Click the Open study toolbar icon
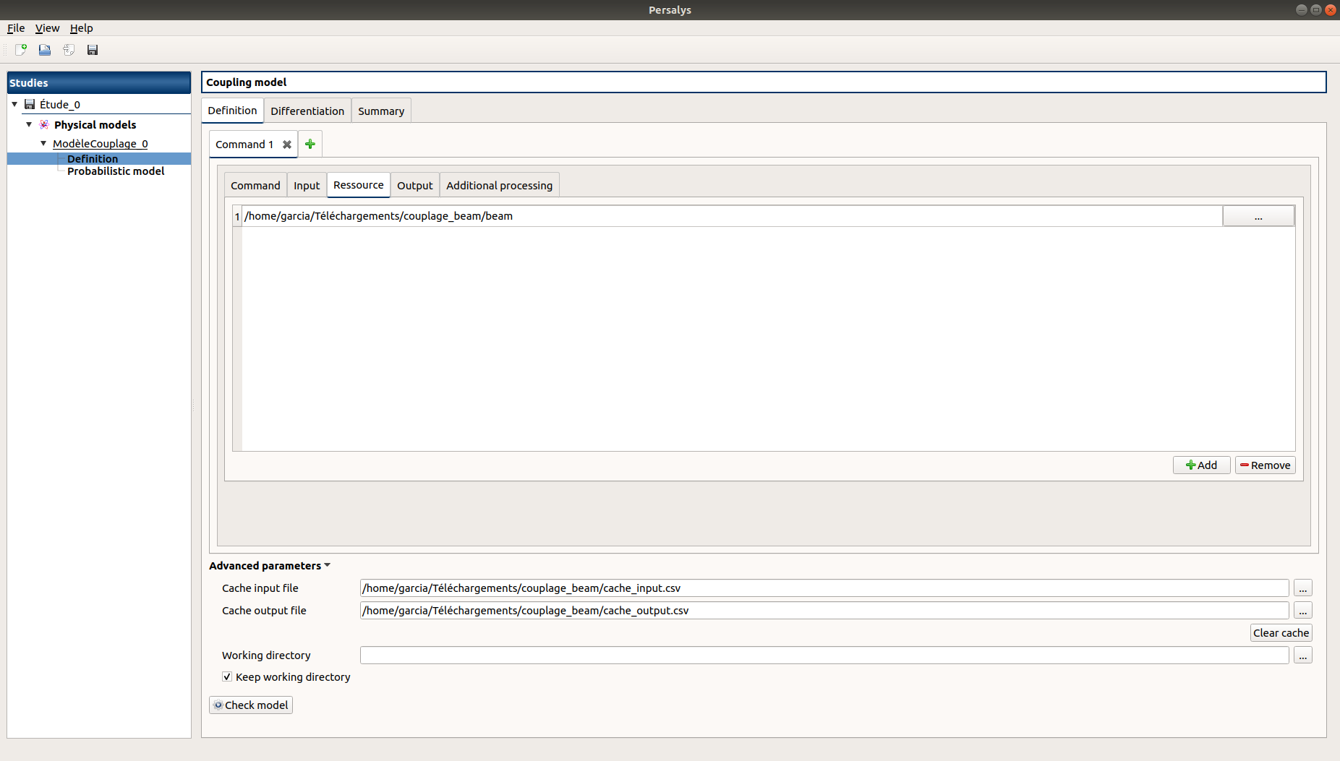Viewport: 1340px width, 761px height. pos(45,50)
